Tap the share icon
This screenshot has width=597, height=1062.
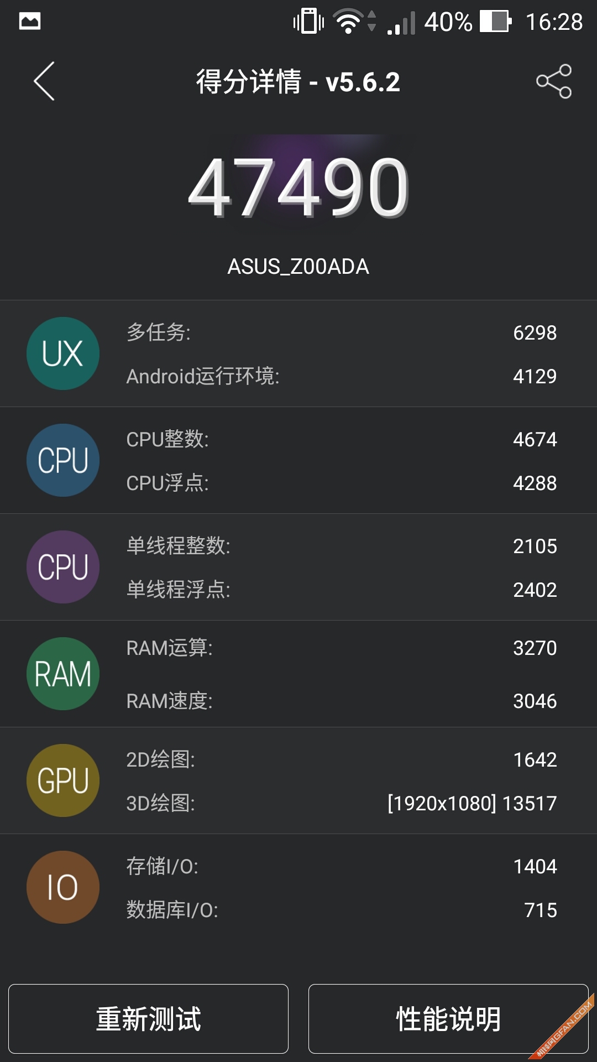tap(554, 81)
